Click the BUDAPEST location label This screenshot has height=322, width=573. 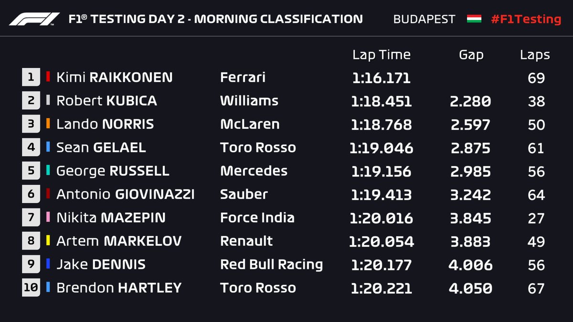(x=424, y=20)
